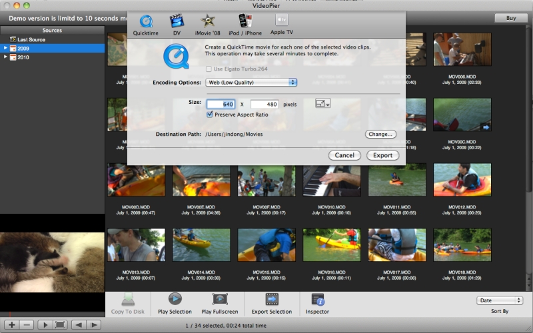The image size is (533, 333).
Task: Select the MOV013.MOD clip thumbnail
Action: pos(137,245)
